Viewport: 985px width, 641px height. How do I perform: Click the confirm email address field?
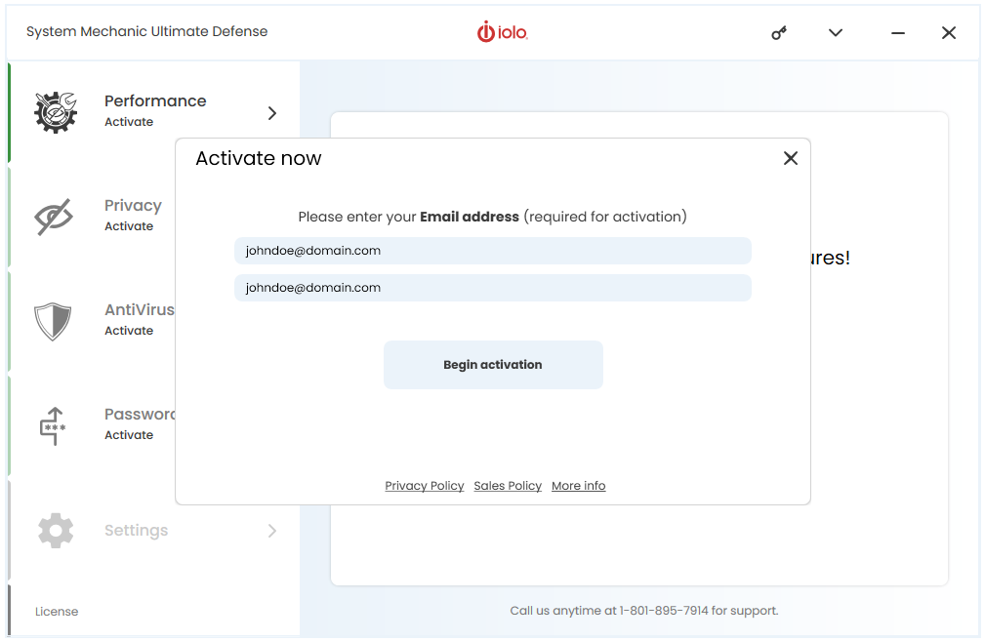pos(492,288)
